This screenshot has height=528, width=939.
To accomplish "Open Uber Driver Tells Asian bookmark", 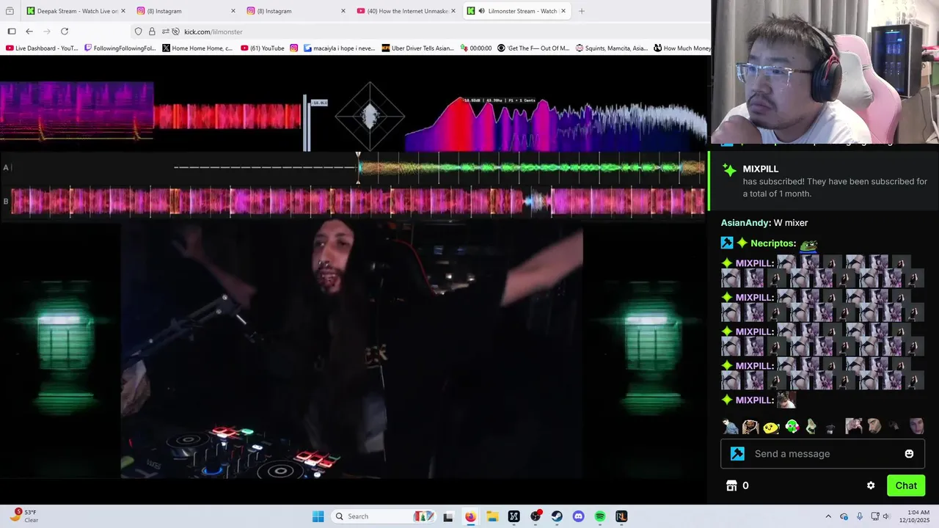I will (x=417, y=48).
